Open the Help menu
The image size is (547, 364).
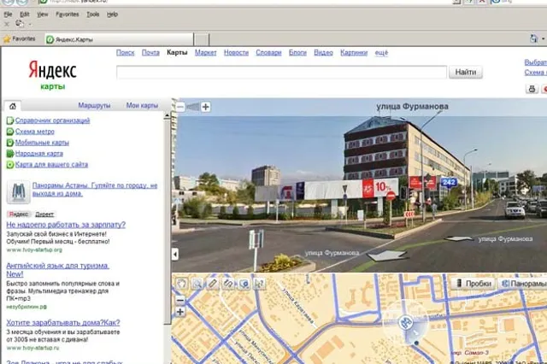(x=112, y=15)
